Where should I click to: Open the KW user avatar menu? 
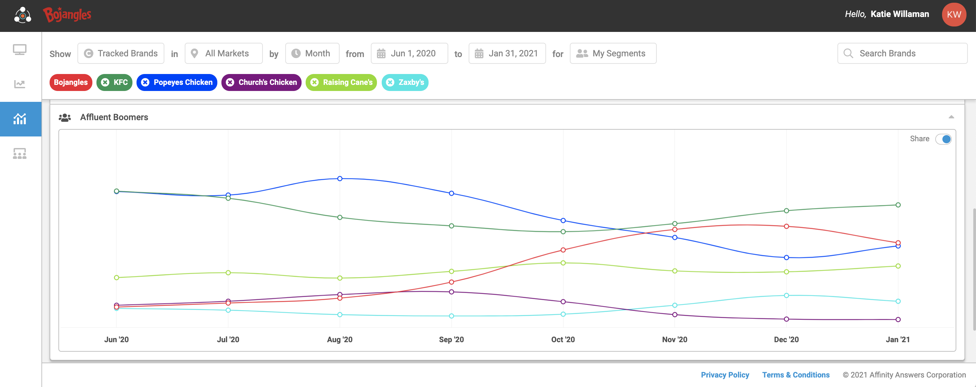pyautogui.click(x=954, y=15)
